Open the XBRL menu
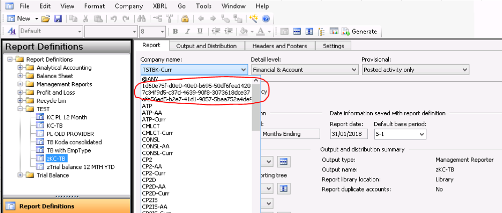This screenshot has height=213, width=502. pyautogui.click(x=160, y=6)
